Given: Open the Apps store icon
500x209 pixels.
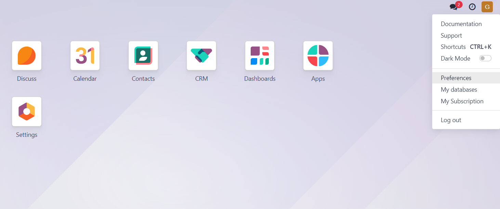Looking at the screenshot, I should pyautogui.click(x=318, y=56).
